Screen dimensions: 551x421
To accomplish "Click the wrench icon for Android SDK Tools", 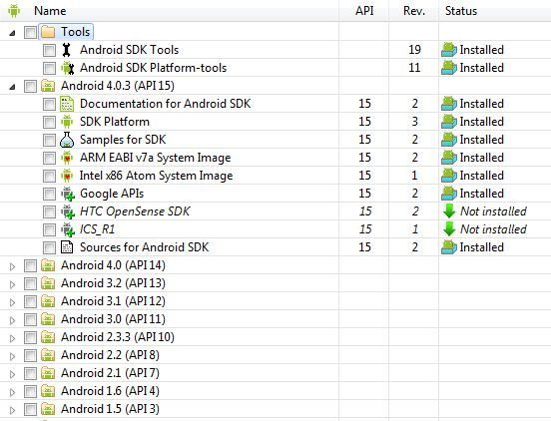I will [67, 50].
